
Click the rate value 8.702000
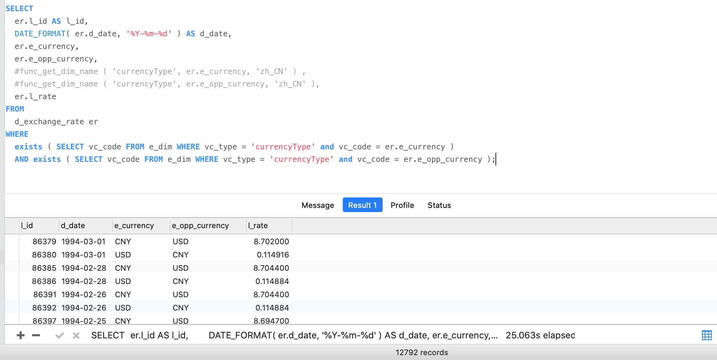271,241
